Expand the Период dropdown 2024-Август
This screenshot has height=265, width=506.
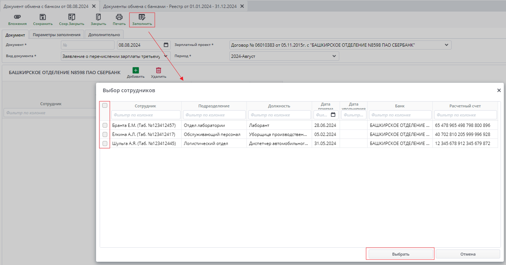[x=334, y=56]
